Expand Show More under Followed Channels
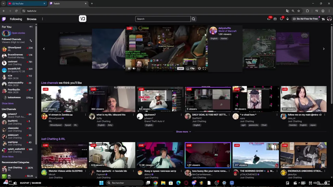 pyautogui.click(x=8, y=103)
